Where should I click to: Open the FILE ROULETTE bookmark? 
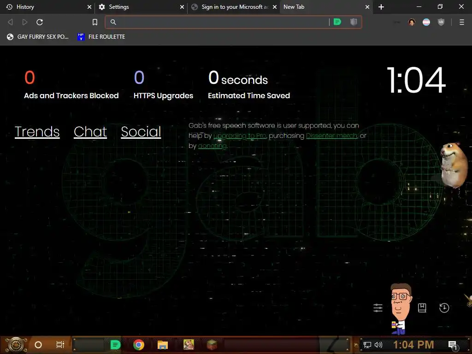[101, 37]
